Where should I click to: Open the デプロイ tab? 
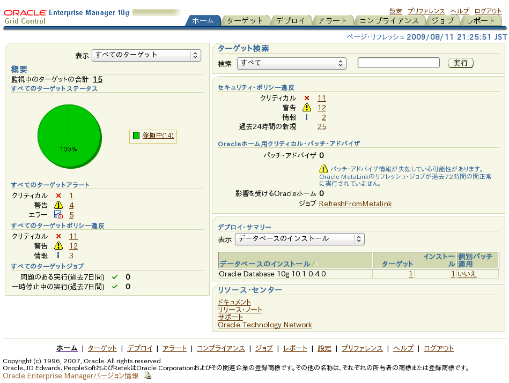(291, 21)
